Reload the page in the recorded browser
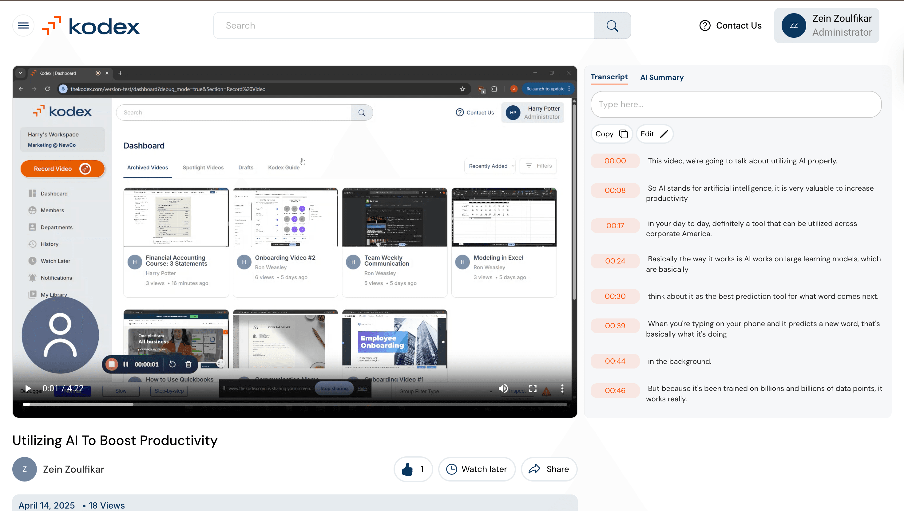904x511 pixels. (x=47, y=89)
